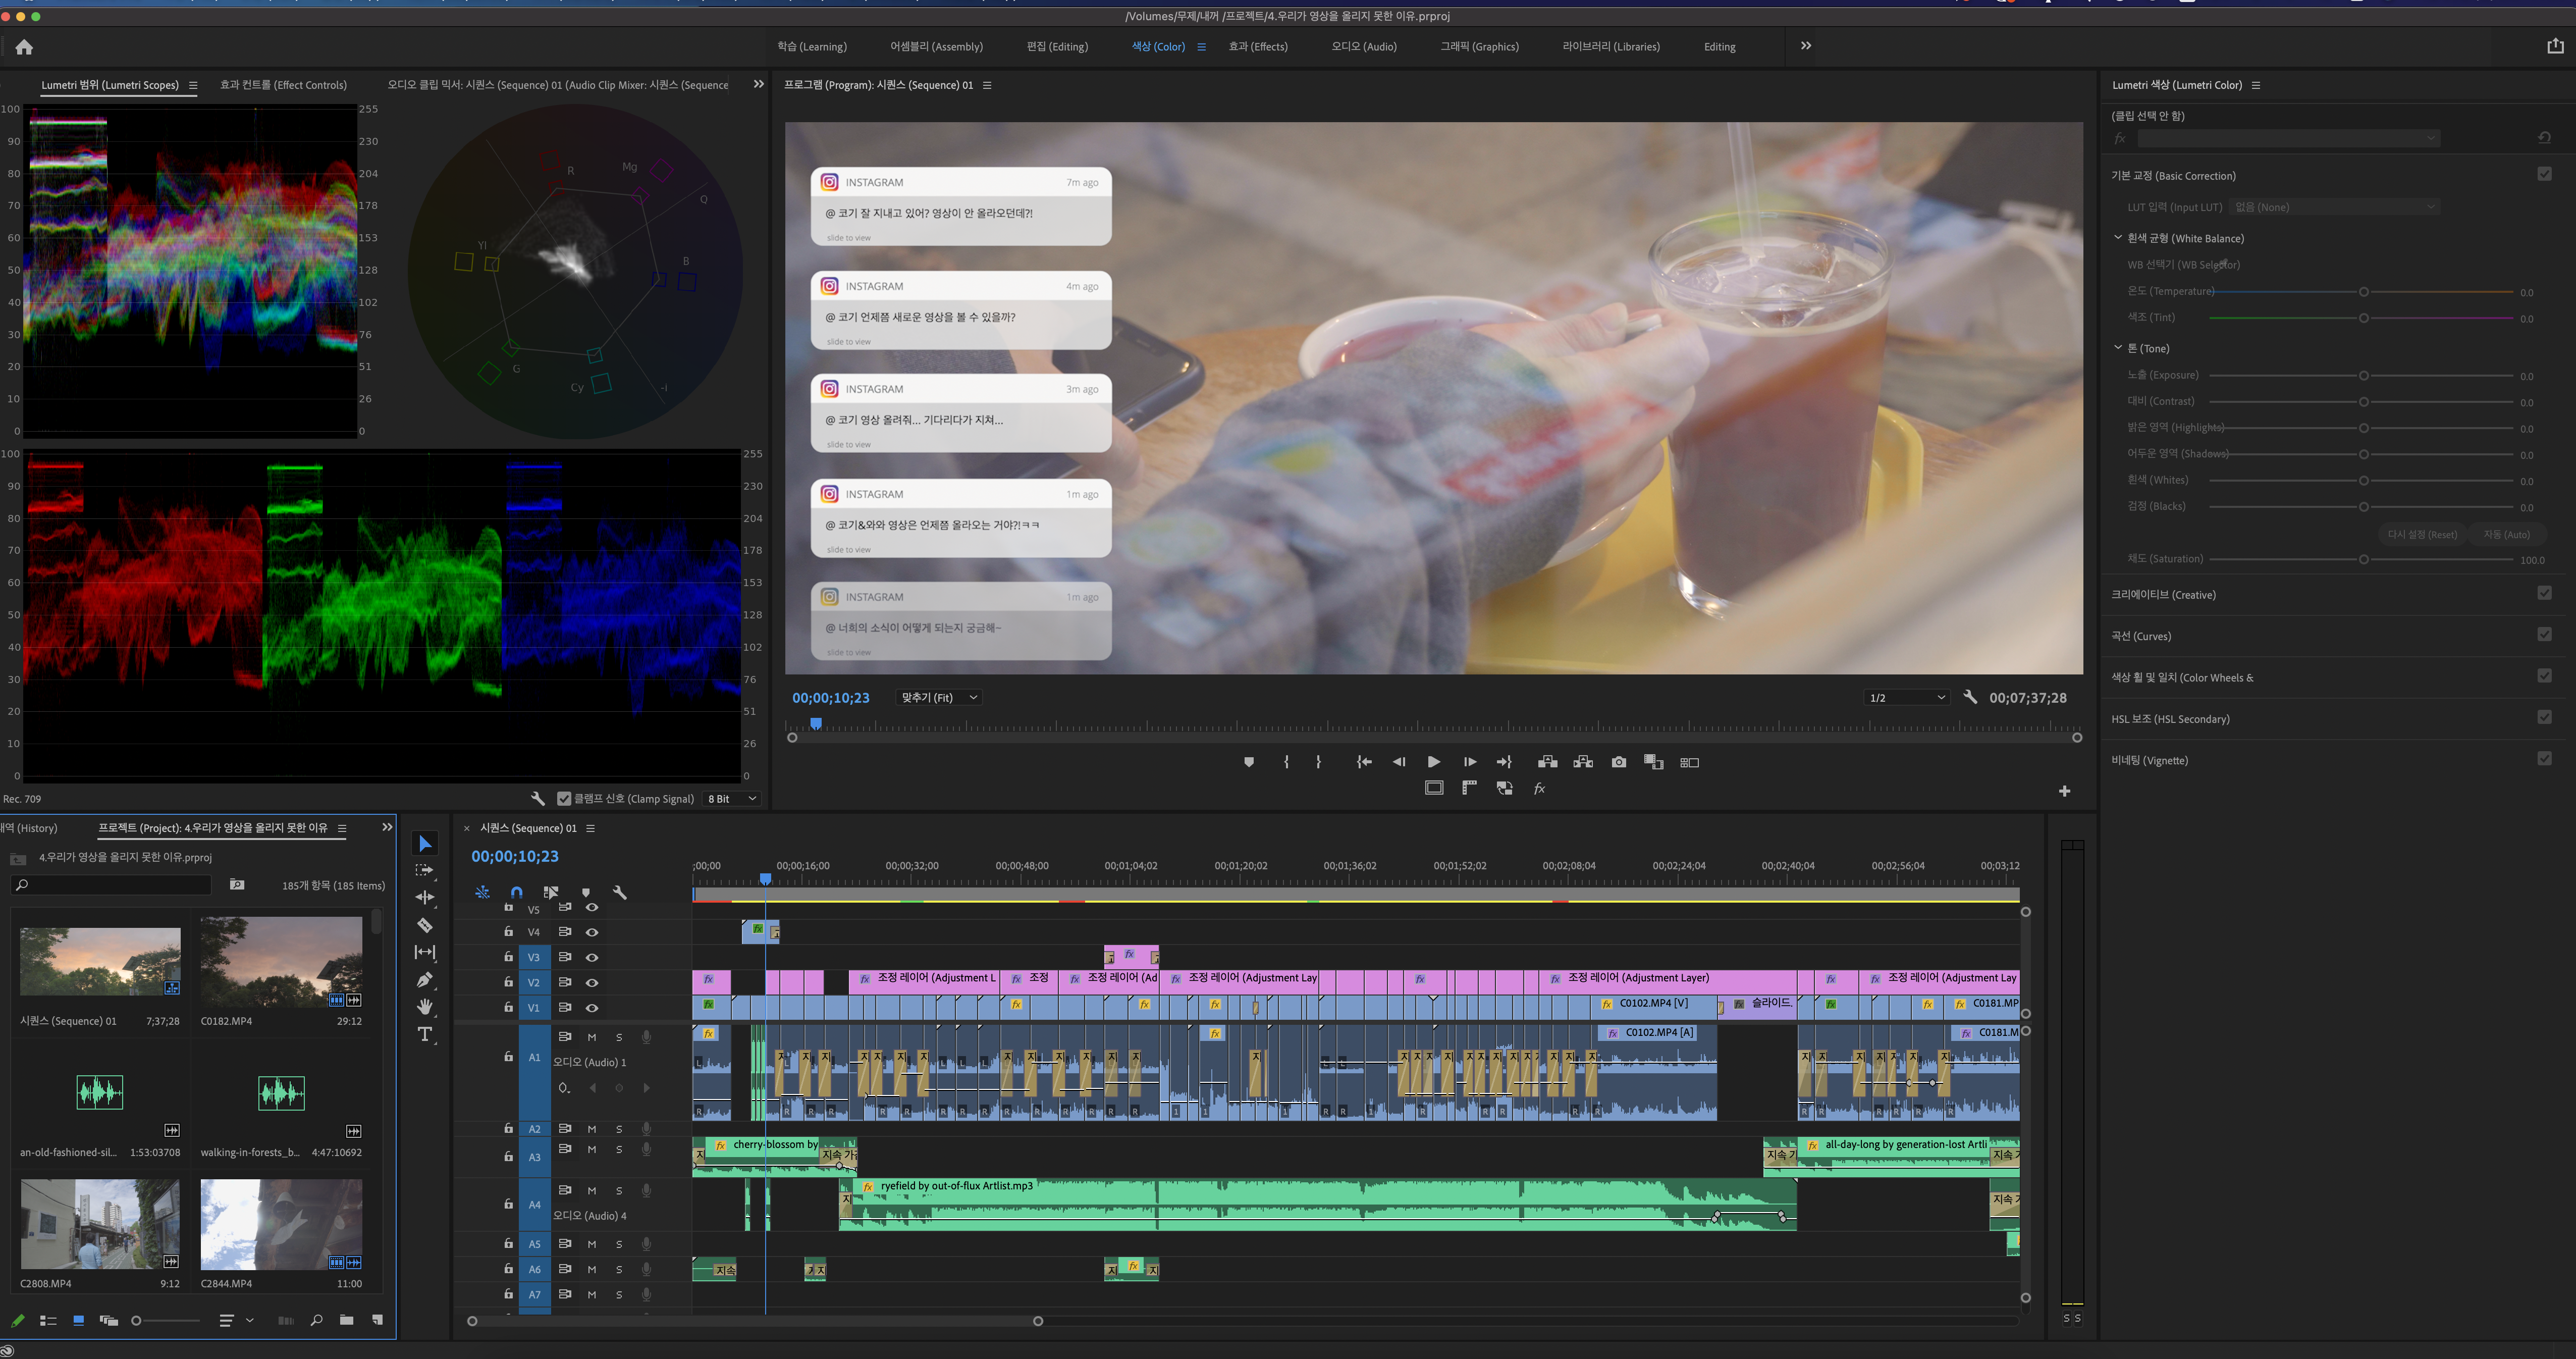Step forward one frame
The image size is (2576, 1359).
1469,762
